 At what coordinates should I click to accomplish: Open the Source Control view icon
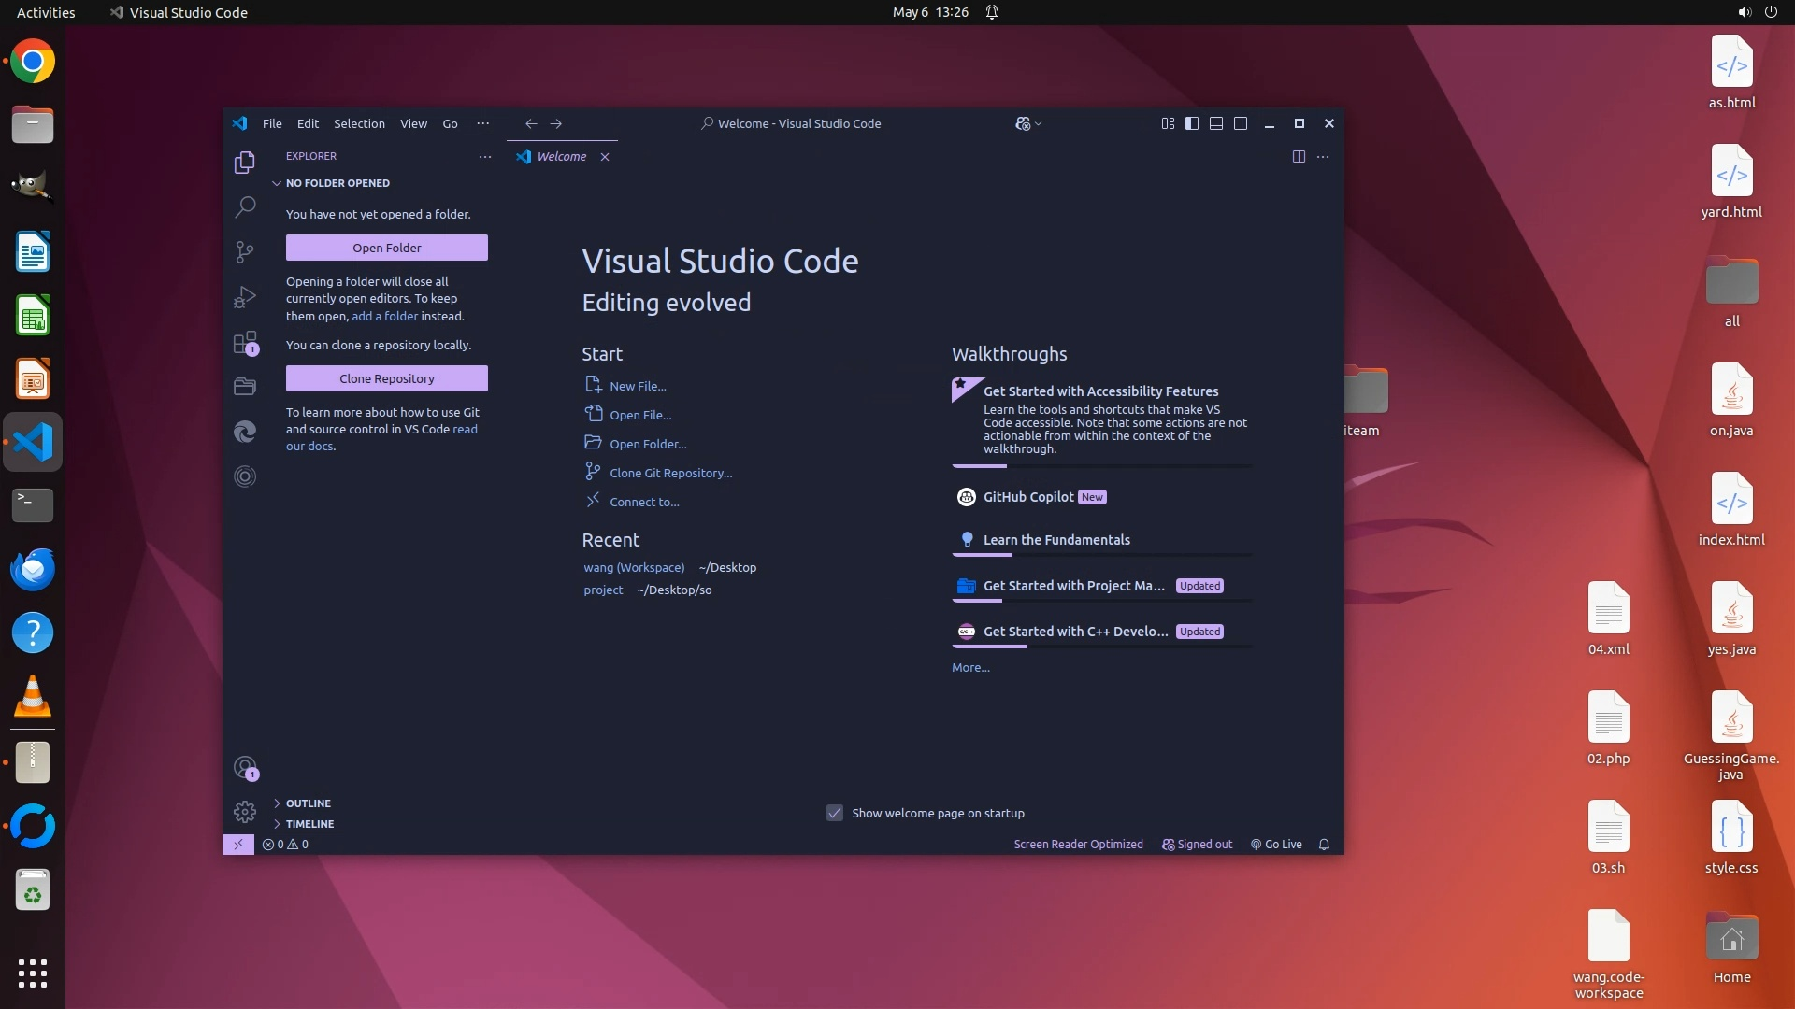pyautogui.click(x=245, y=252)
